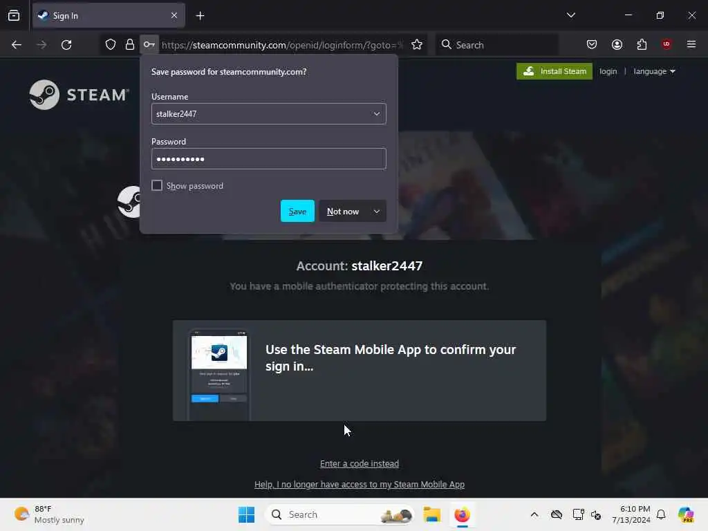Save the password for steamcommunity.com

click(x=297, y=211)
